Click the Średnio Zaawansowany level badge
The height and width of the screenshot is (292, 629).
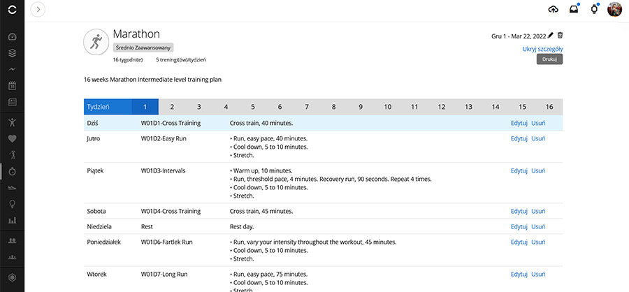pyautogui.click(x=143, y=48)
